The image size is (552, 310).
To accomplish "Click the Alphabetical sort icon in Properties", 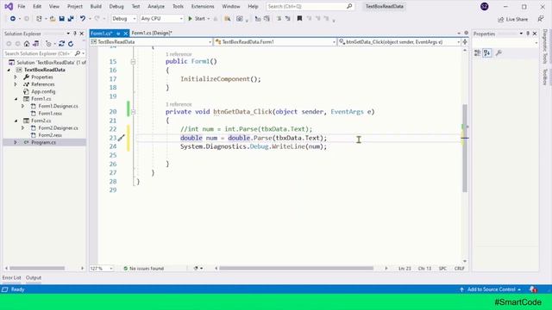I will (x=487, y=53).
